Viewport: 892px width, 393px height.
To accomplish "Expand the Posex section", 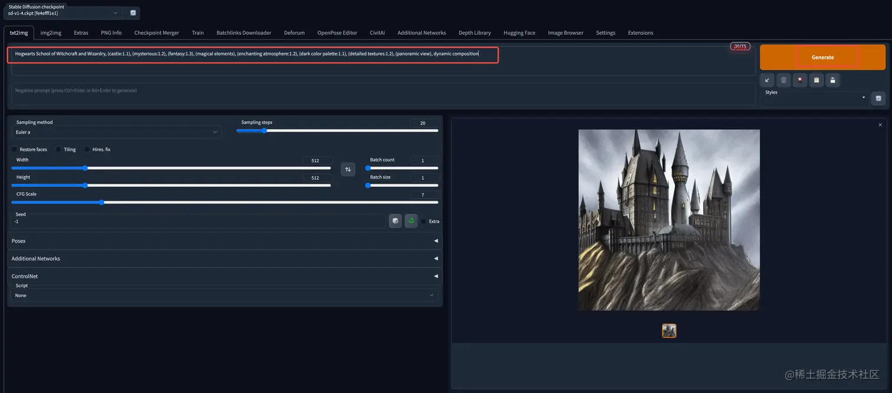I will (225, 241).
